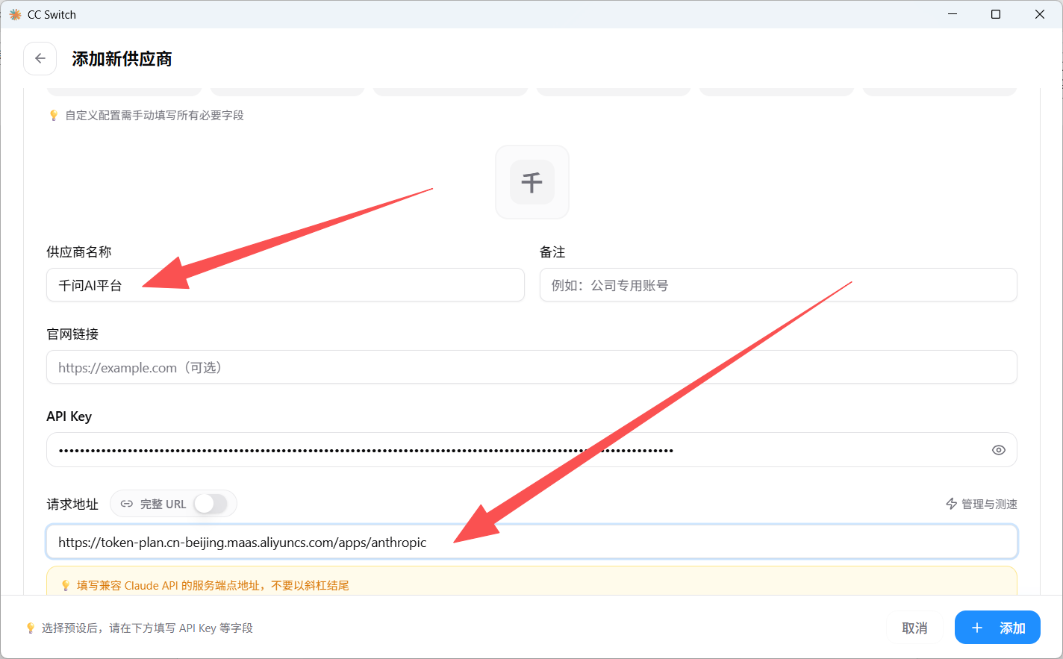This screenshot has width=1063, height=659.
Task: Click the 官网链接 input field
Action: 531,367
